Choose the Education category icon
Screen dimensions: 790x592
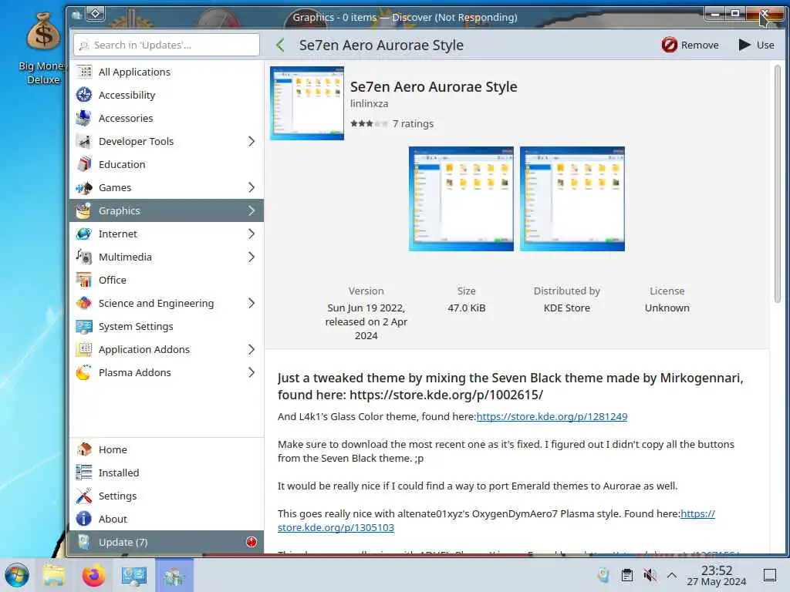point(84,165)
